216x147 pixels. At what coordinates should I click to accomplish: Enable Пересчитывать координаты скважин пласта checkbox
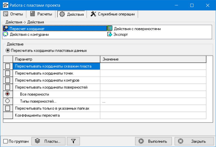point(7,66)
